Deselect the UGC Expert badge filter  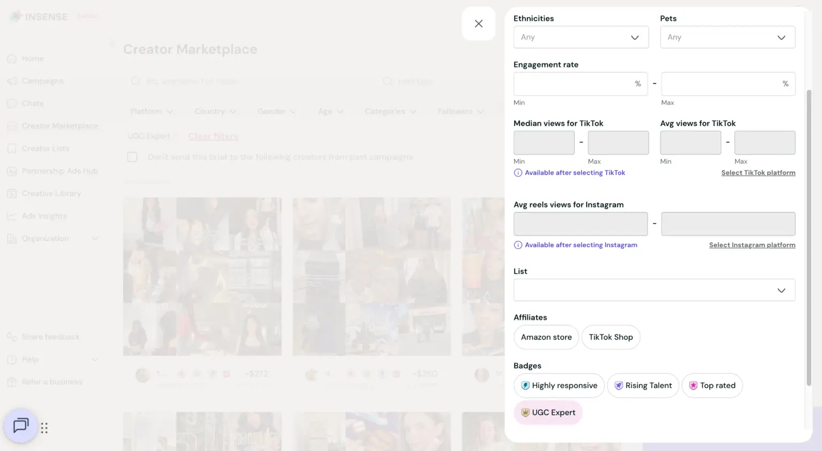tap(547, 412)
